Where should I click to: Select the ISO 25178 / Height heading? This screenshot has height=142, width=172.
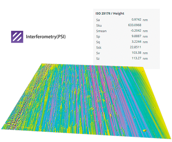tap(110, 13)
